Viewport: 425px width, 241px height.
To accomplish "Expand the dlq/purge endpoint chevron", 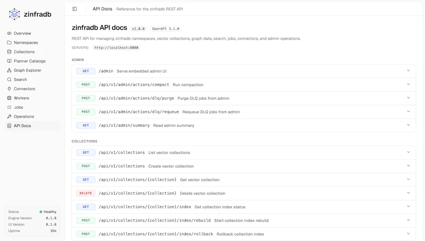I will tap(408, 98).
